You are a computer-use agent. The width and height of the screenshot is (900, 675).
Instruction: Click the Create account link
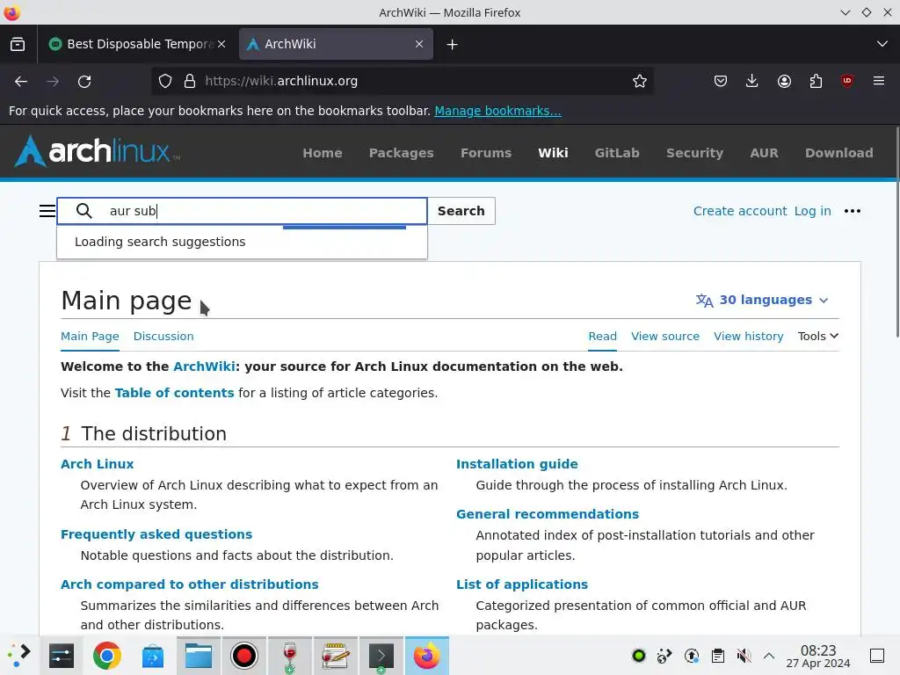[x=740, y=211]
